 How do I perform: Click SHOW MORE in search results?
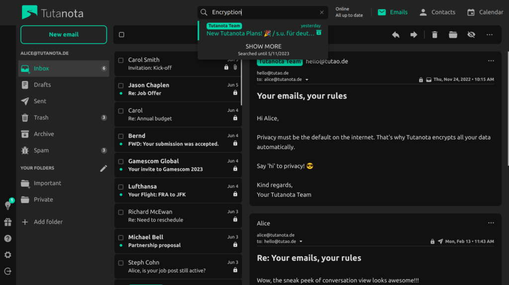(263, 47)
